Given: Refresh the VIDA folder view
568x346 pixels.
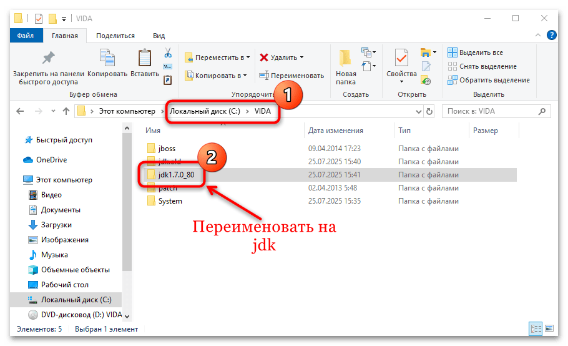Looking at the screenshot, I should [x=429, y=111].
